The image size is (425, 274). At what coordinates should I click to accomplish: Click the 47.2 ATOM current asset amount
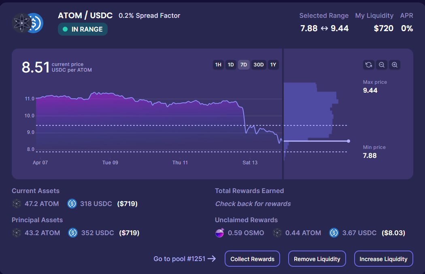(x=42, y=204)
